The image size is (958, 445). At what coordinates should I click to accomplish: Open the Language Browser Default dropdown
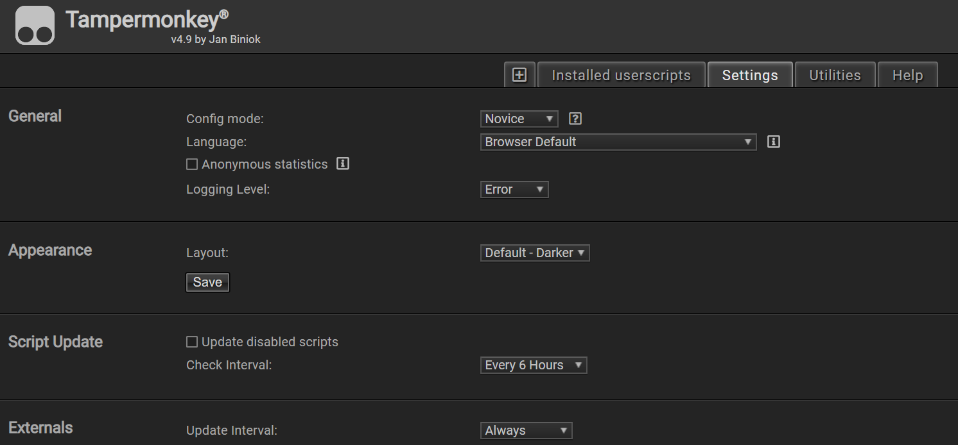click(x=618, y=142)
